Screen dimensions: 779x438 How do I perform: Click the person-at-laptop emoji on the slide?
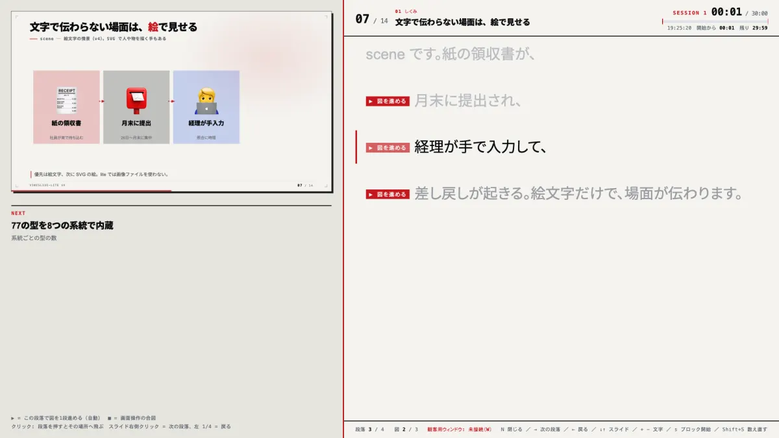click(206, 101)
